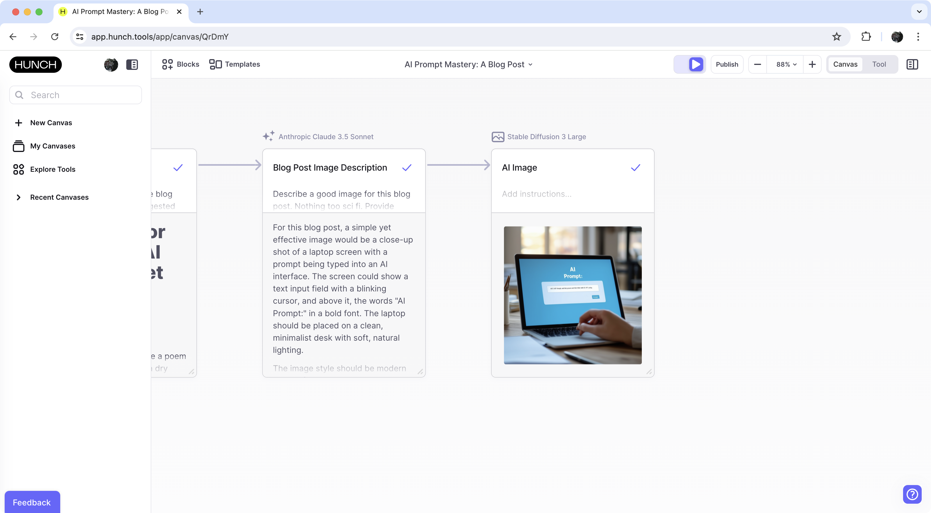Toggle the checkmark on Blog Post Image Description
This screenshot has width=931, height=513.
(x=407, y=167)
